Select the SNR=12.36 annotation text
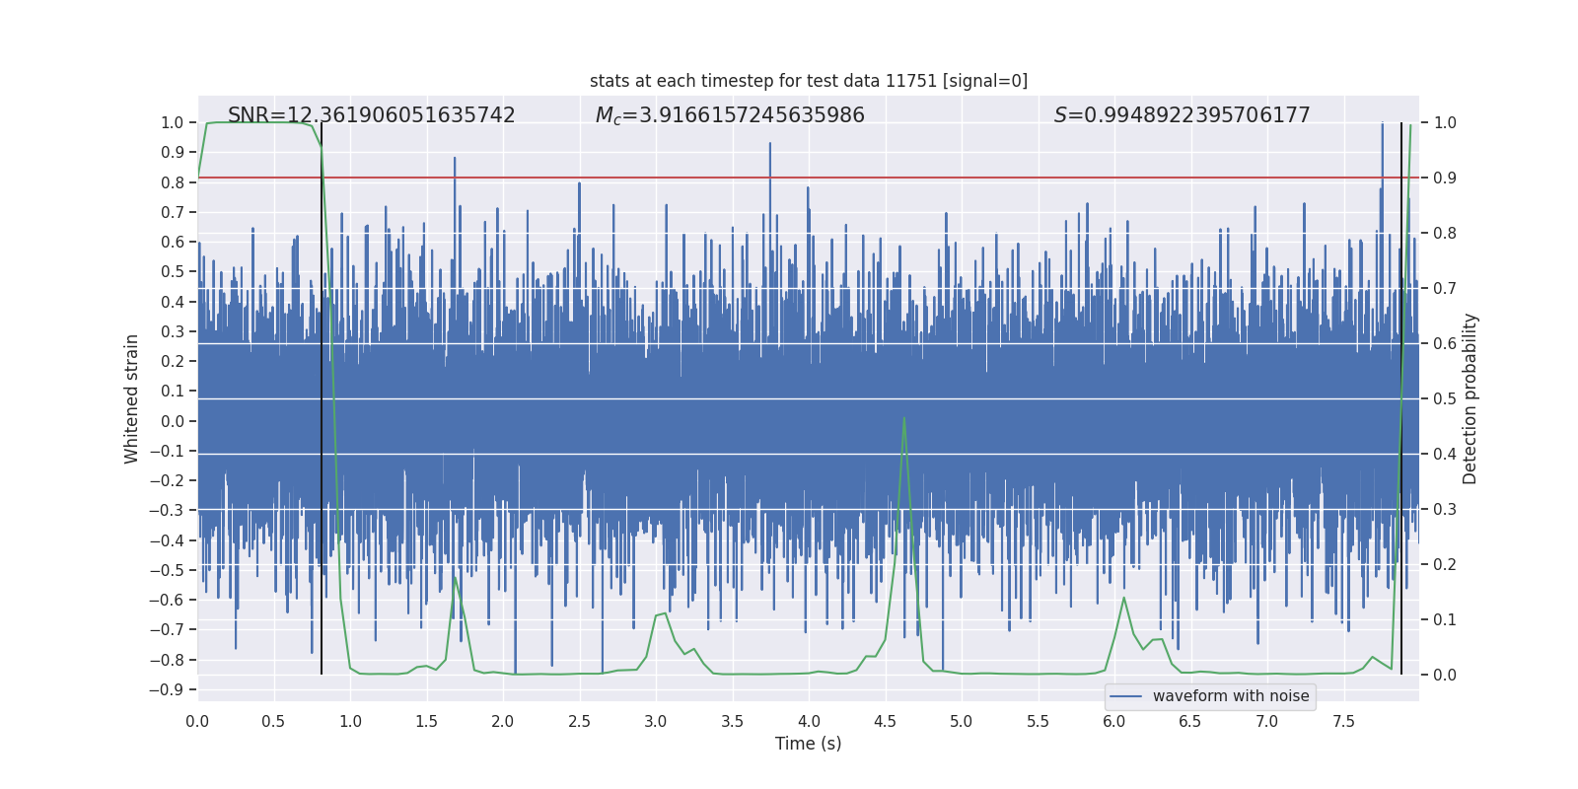This screenshot has height=789, width=1578. click(x=371, y=115)
